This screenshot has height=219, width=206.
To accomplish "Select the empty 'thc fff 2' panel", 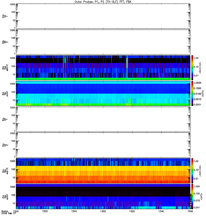I will click(x=103, y=145).
